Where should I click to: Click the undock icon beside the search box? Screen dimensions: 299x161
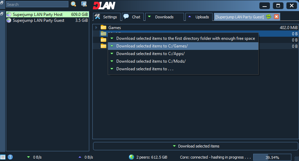[x=2, y=2]
